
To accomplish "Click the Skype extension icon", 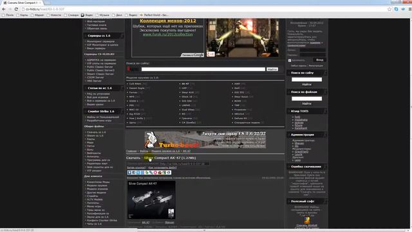I will coord(397,9).
